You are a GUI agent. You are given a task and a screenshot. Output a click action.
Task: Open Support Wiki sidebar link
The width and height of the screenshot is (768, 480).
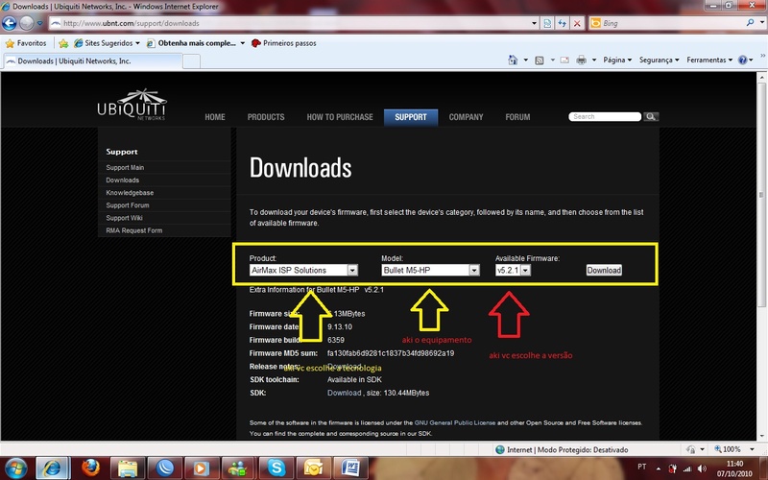tap(125, 218)
